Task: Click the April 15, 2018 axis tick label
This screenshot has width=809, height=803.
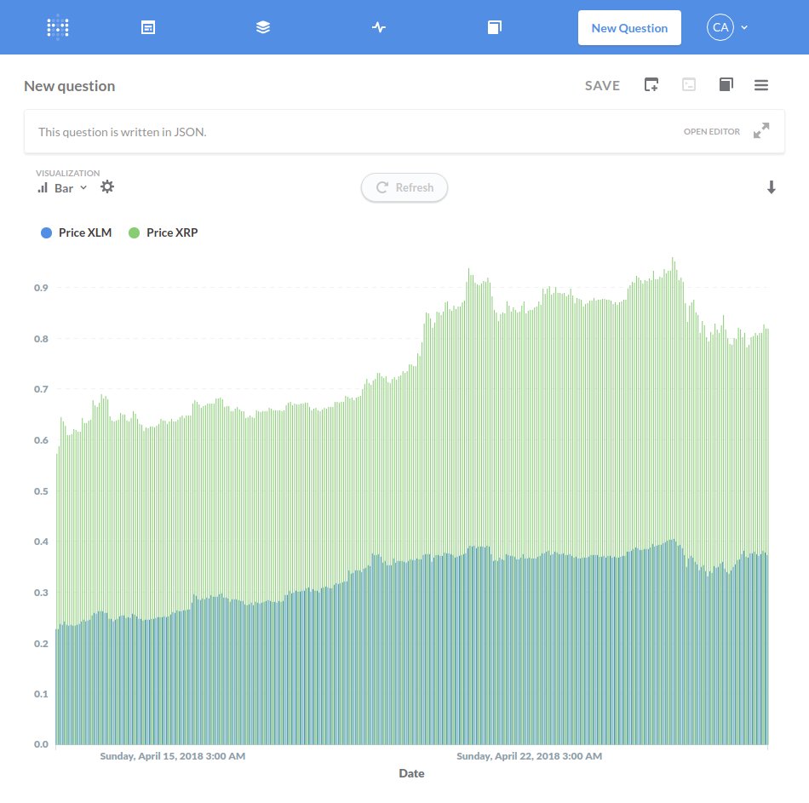Action: [x=173, y=756]
